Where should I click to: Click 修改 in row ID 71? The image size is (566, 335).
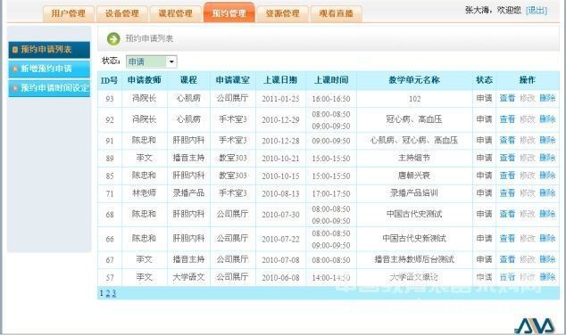(528, 193)
